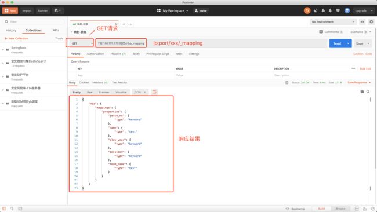
Task: Click the Invite button
Action: pos(201,10)
